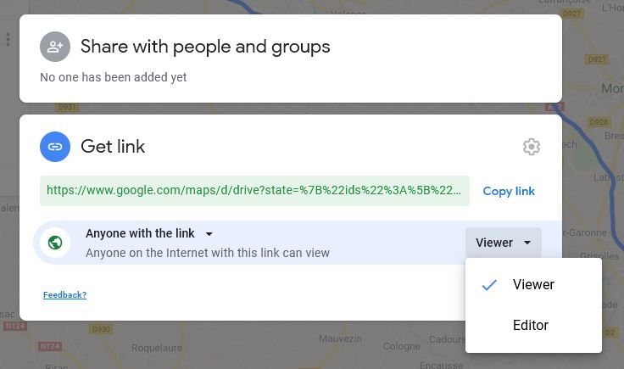
Task: Click the blue checkmark beside Viewer
Action: (x=489, y=285)
